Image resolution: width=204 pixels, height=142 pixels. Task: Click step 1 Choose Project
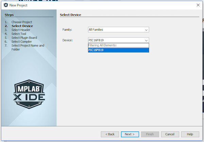pos(22,22)
